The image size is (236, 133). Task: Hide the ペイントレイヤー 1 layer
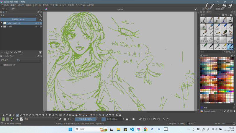coord(2,23)
